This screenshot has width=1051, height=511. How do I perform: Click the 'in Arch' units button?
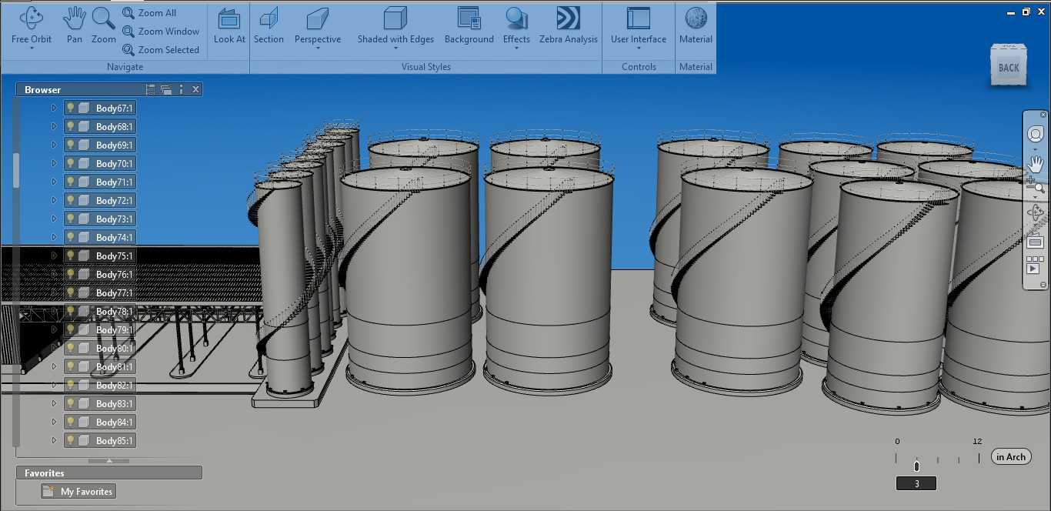point(1010,456)
